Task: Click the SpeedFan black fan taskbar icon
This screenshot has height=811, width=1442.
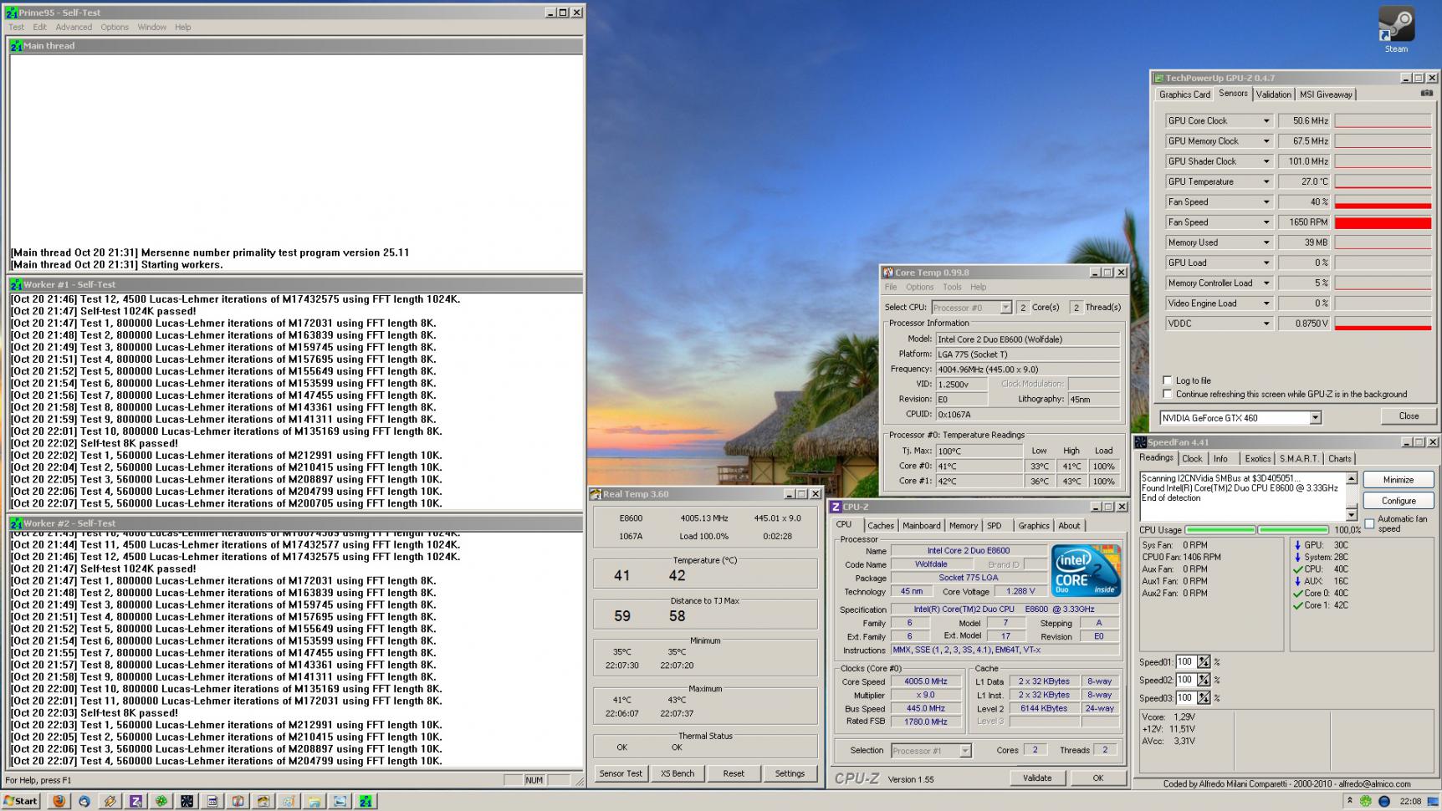Action: [x=187, y=801]
